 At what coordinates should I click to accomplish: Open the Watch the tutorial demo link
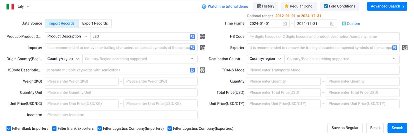(x=225, y=6)
